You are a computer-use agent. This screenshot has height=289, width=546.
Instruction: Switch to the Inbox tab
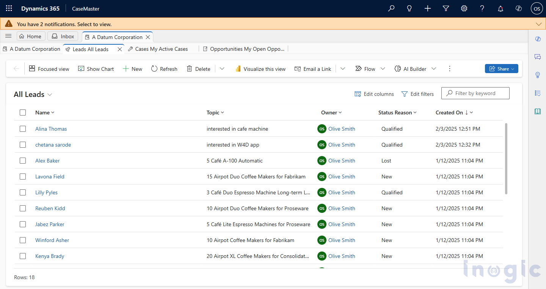coord(63,36)
